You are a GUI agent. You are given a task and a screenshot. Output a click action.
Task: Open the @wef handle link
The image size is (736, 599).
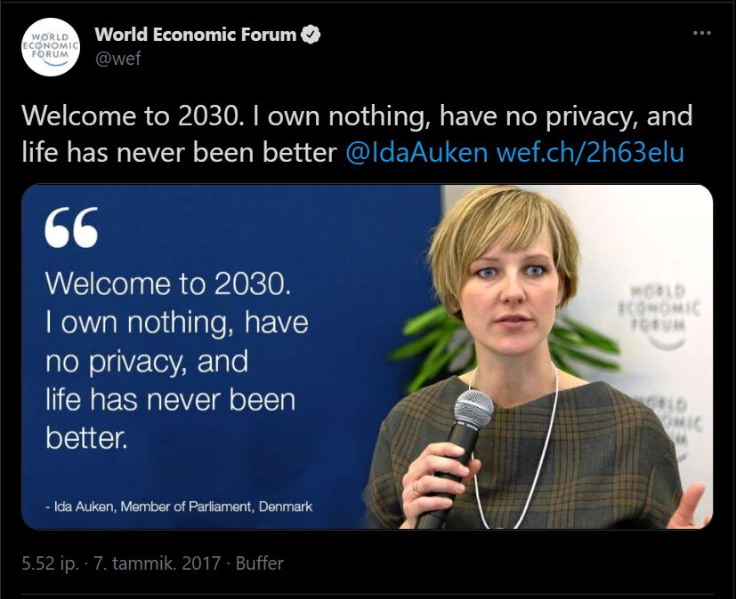point(117,59)
